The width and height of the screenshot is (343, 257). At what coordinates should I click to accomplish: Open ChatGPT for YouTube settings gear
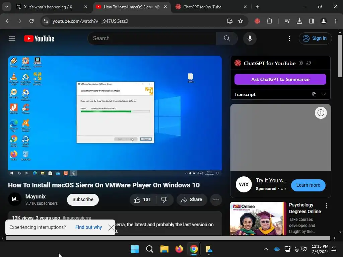coord(301,63)
